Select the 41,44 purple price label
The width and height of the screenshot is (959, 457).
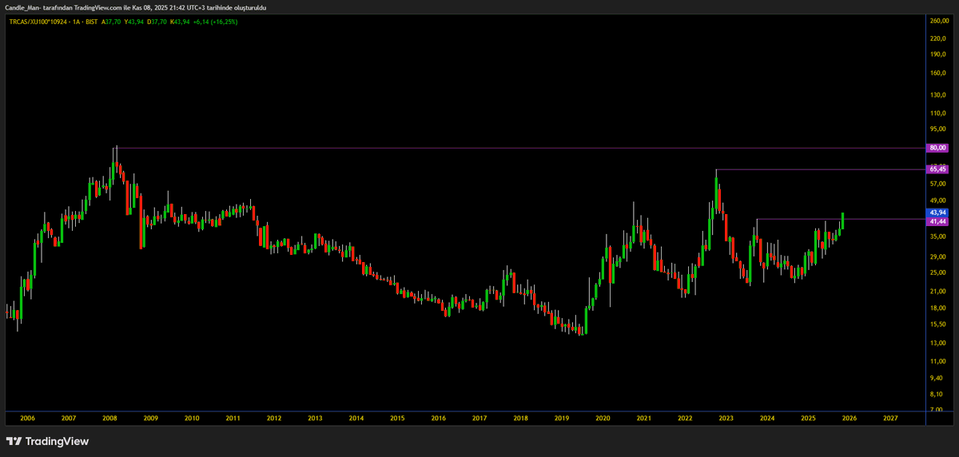click(x=937, y=220)
